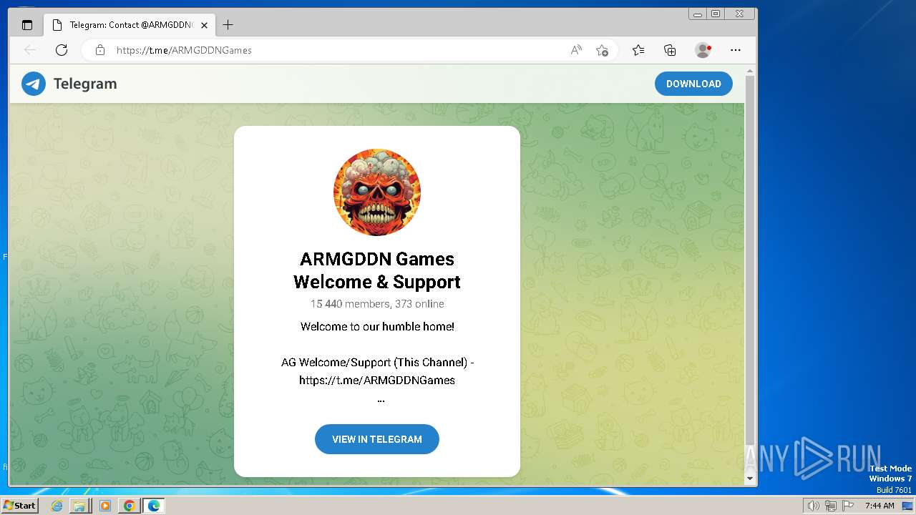Close the Telegram Contact browser tab
Viewport: 916px width, 515px height.
coord(204,25)
